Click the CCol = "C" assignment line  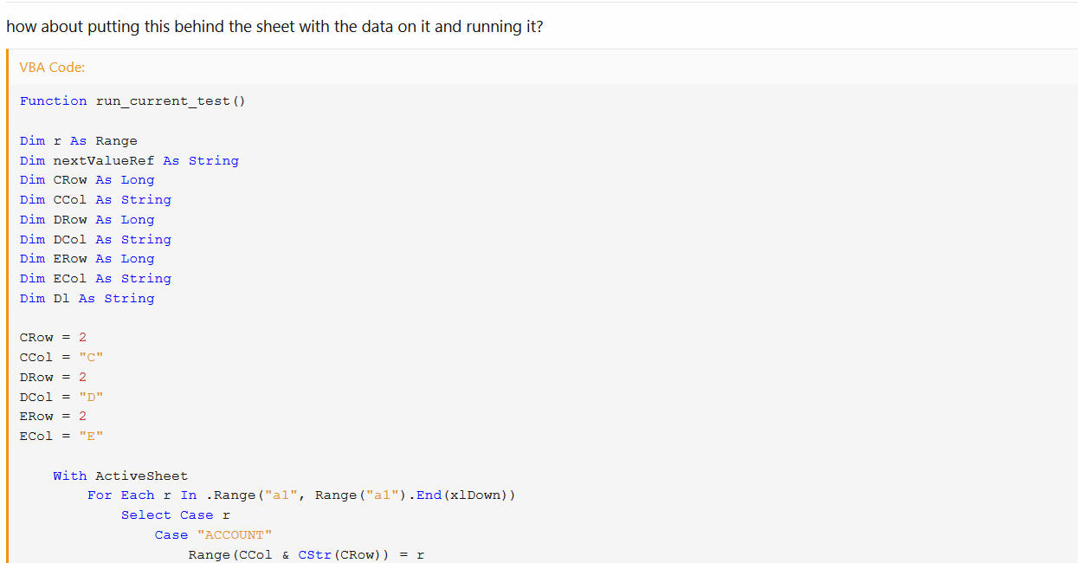tap(61, 358)
